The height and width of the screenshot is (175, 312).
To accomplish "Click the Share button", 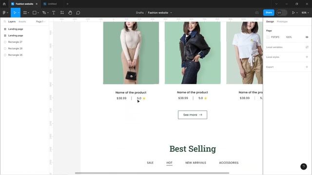I will tap(269, 13).
